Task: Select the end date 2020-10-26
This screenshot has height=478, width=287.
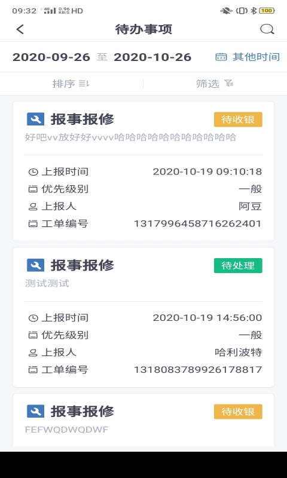Action: (x=152, y=57)
